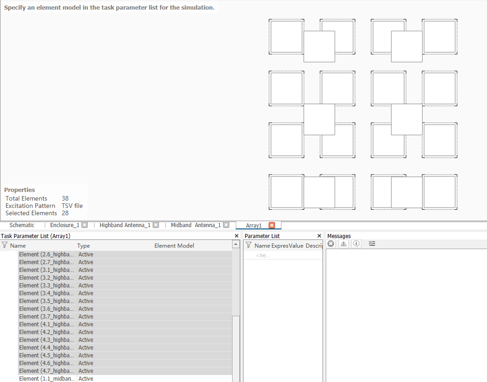The image size is (487, 382).
Task: Close the Midband Antenna_1 tab
Action: point(226,225)
